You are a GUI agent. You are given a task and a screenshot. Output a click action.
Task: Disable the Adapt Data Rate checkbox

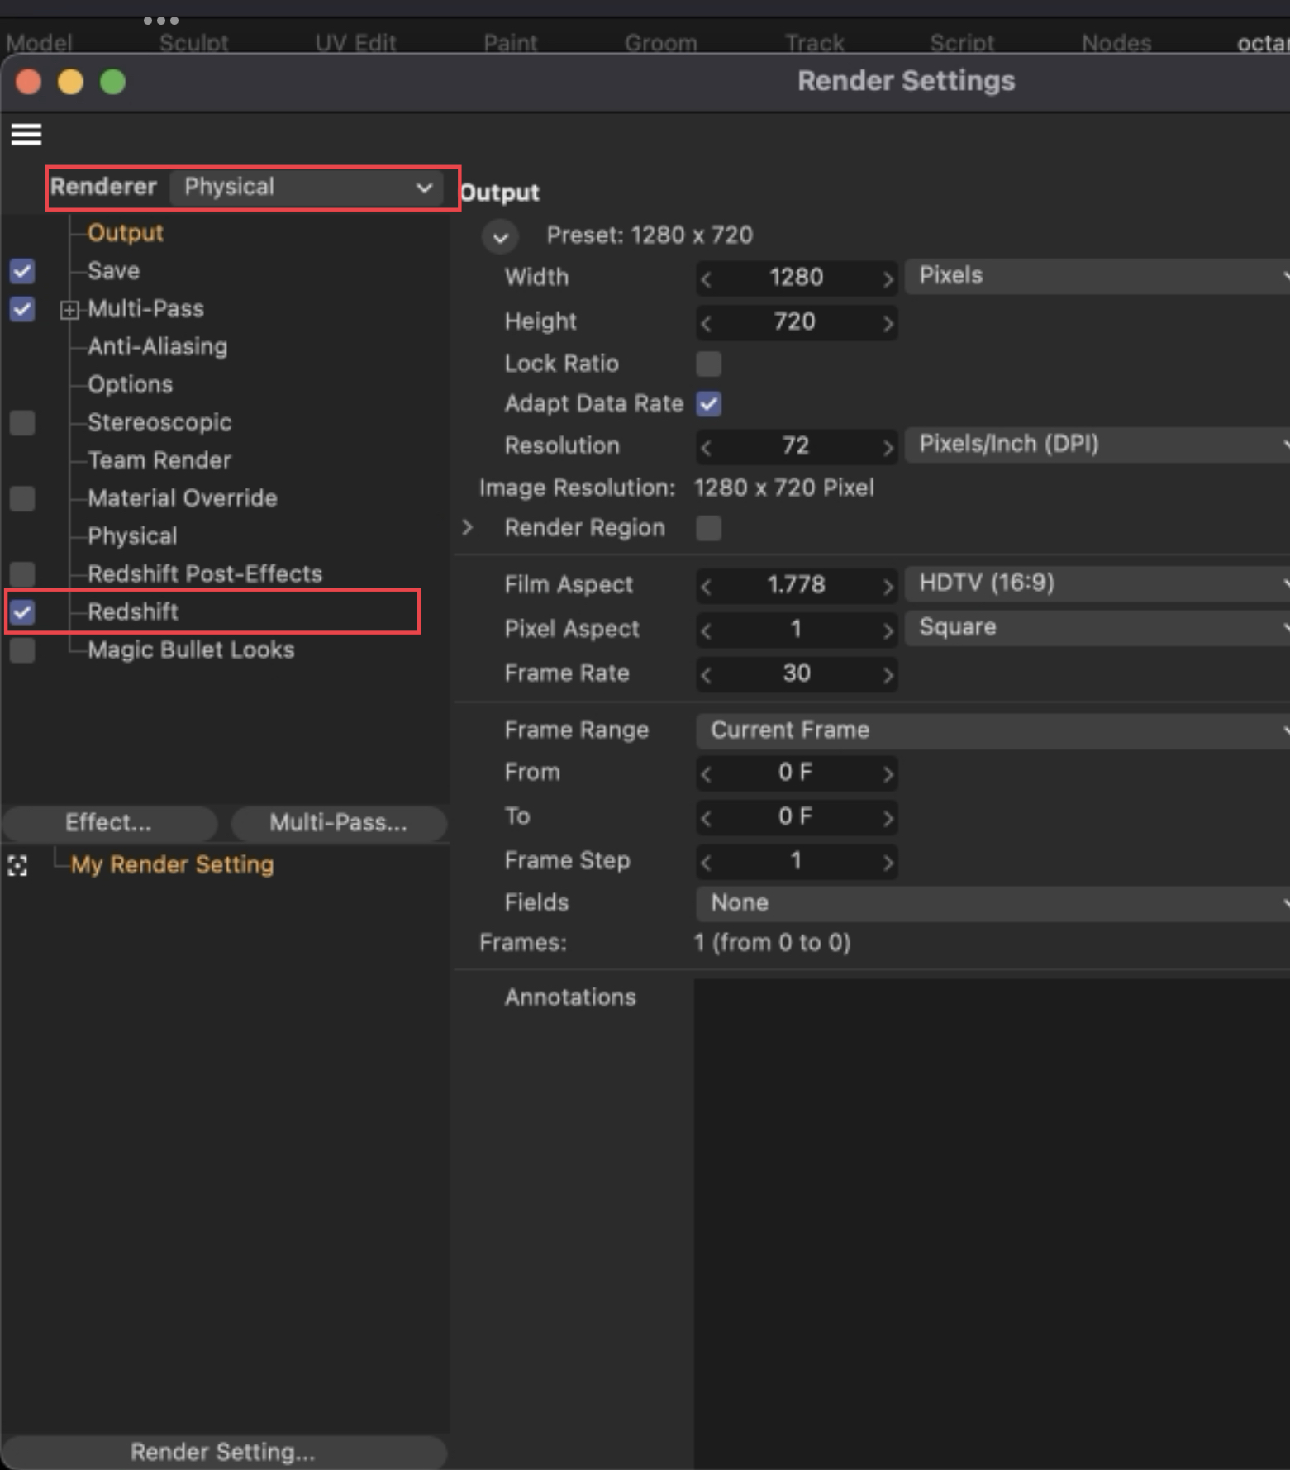point(708,404)
